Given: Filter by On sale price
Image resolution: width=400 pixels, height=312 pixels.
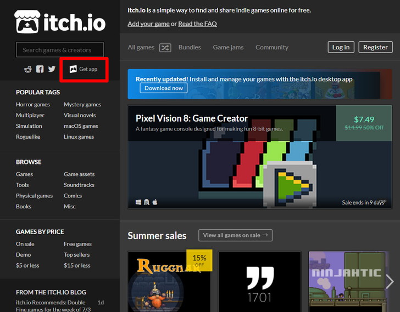Looking at the screenshot, I should [25, 244].
